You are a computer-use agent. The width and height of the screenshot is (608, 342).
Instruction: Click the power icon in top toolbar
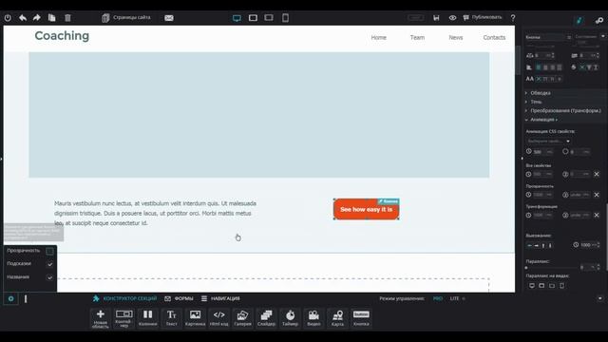click(x=8, y=18)
